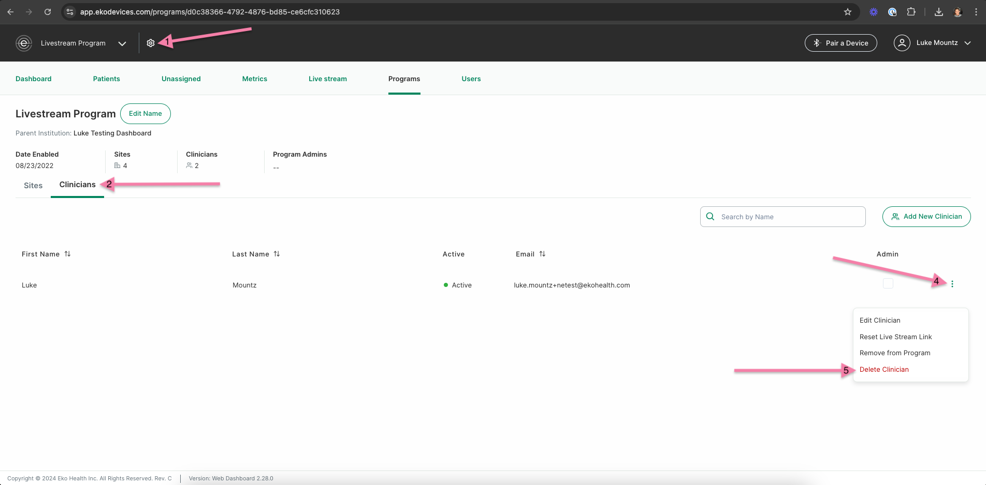Screen dimensions: 986x485
Task: Reload the page with the refresh icon
Action: click(48, 12)
